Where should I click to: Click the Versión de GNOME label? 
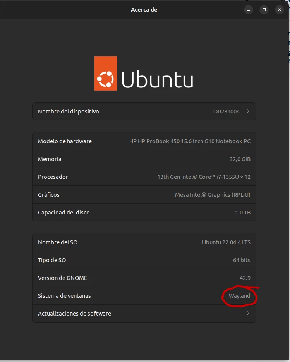[63, 278]
